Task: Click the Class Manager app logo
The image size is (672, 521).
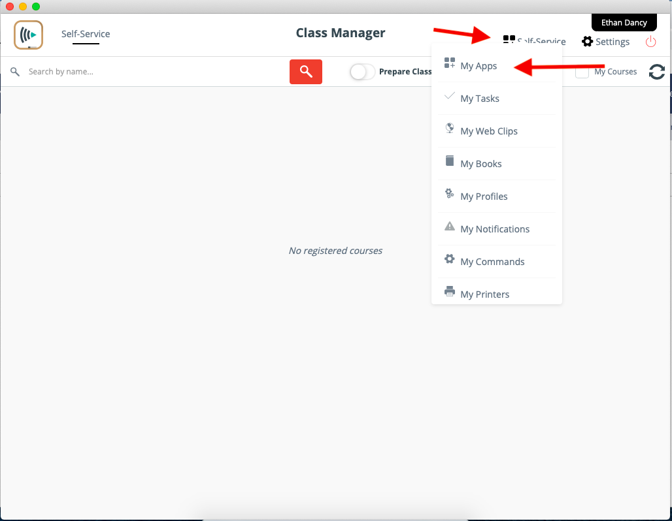Action: [28, 35]
